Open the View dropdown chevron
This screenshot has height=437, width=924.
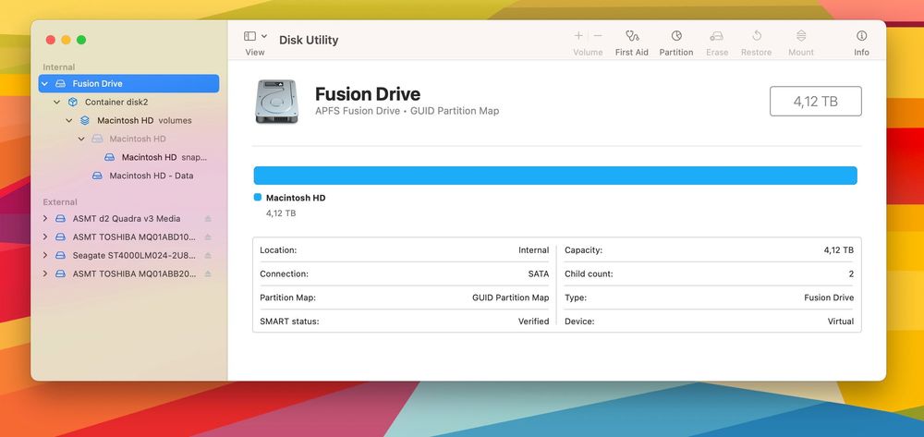(x=264, y=37)
